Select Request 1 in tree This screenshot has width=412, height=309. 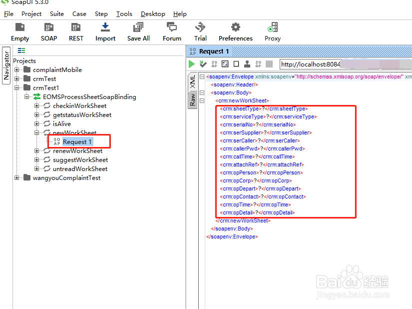point(77,142)
